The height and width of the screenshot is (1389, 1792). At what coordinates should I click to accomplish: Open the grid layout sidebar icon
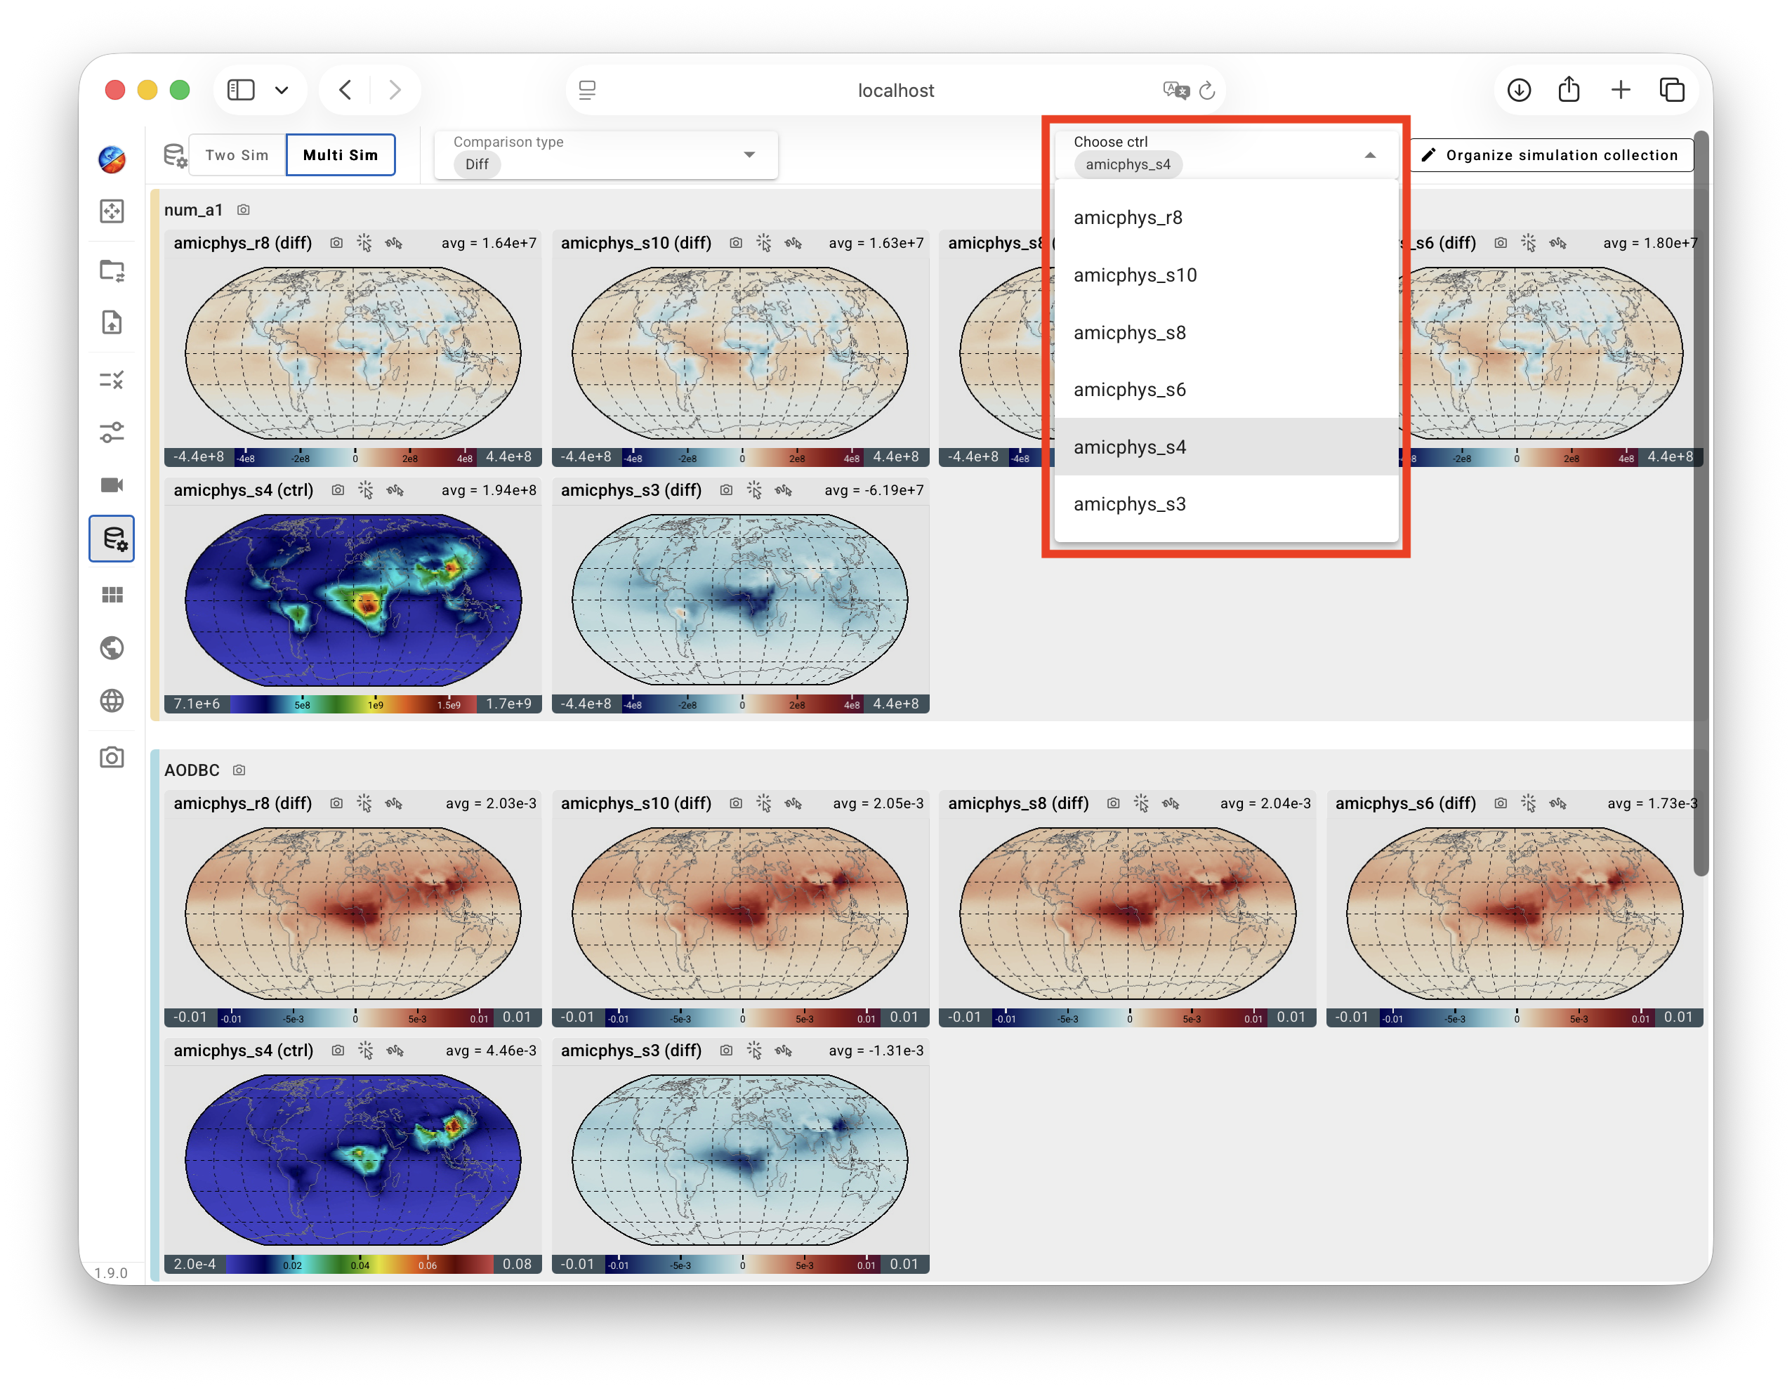click(112, 595)
